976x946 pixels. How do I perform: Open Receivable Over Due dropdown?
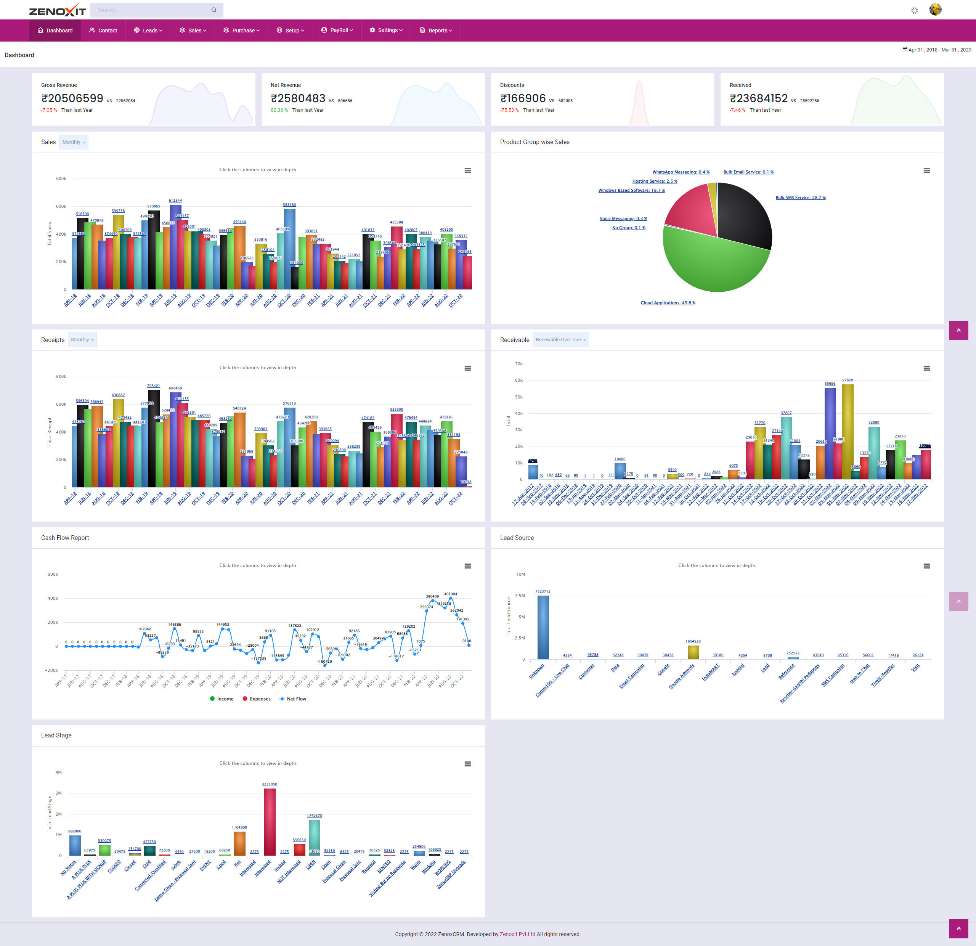560,340
